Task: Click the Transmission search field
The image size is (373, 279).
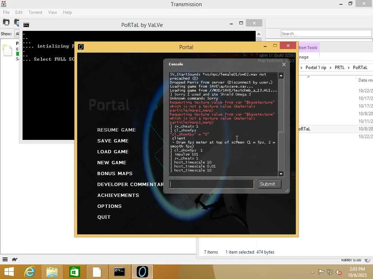Action: pyautogui.click(x=326, y=34)
